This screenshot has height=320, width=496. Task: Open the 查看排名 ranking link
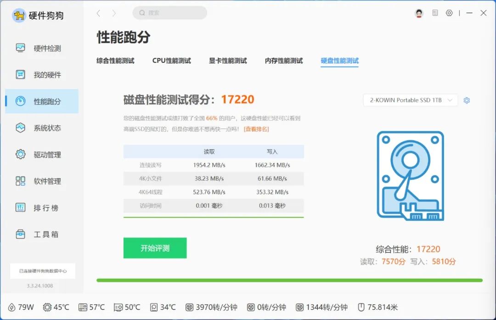point(256,129)
